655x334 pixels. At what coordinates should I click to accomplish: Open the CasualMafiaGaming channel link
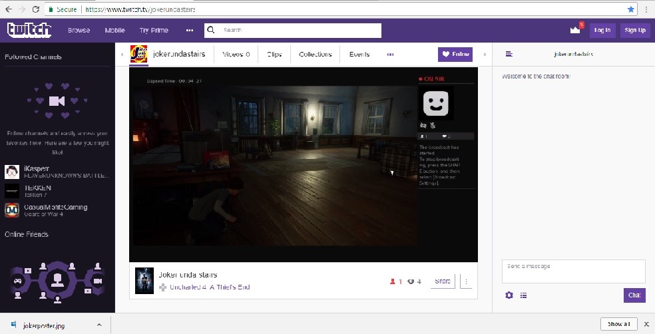55,207
